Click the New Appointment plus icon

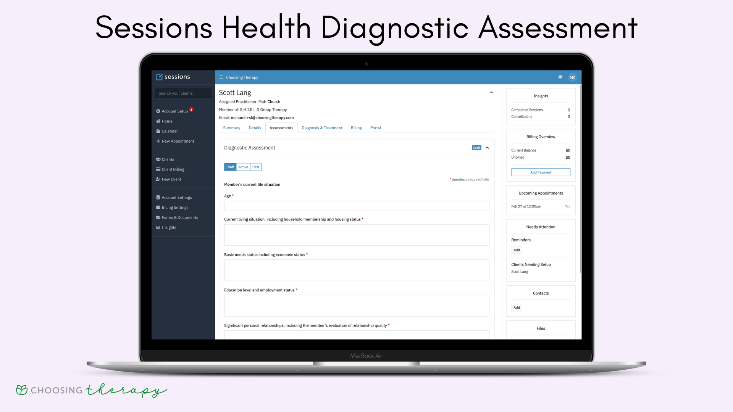coord(158,141)
